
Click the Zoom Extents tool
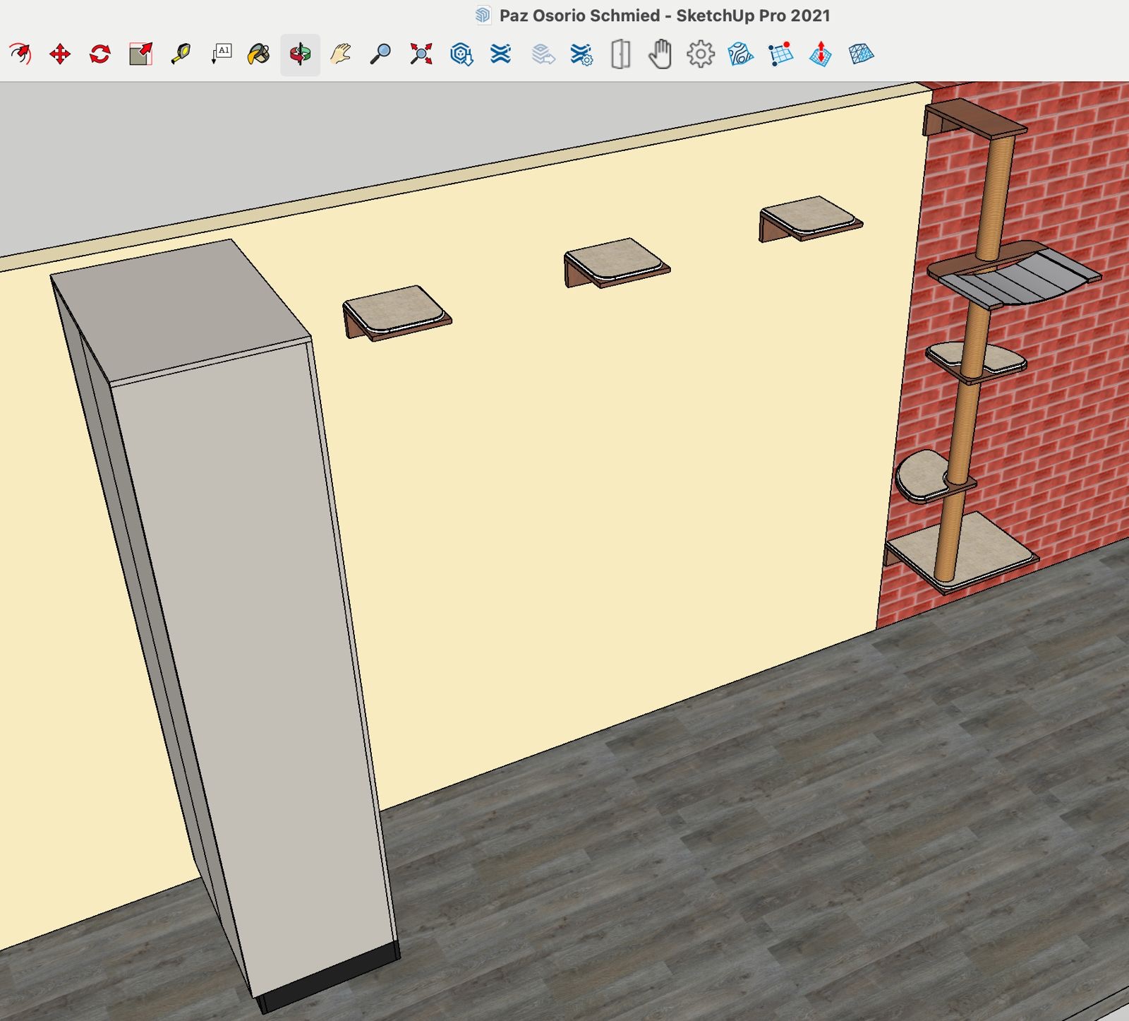click(421, 54)
